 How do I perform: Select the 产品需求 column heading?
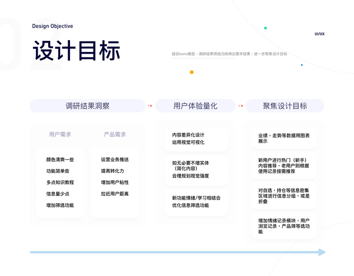tap(115, 134)
